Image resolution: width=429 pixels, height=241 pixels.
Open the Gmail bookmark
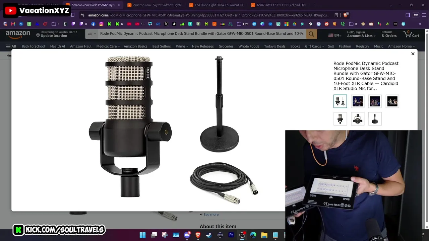[x=13, y=24]
